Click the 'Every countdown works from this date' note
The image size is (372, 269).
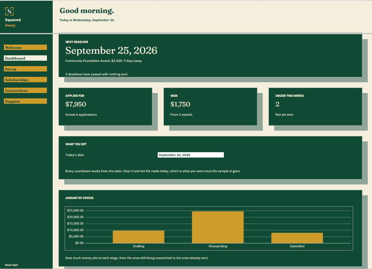pyautogui.click(x=153, y=171)
